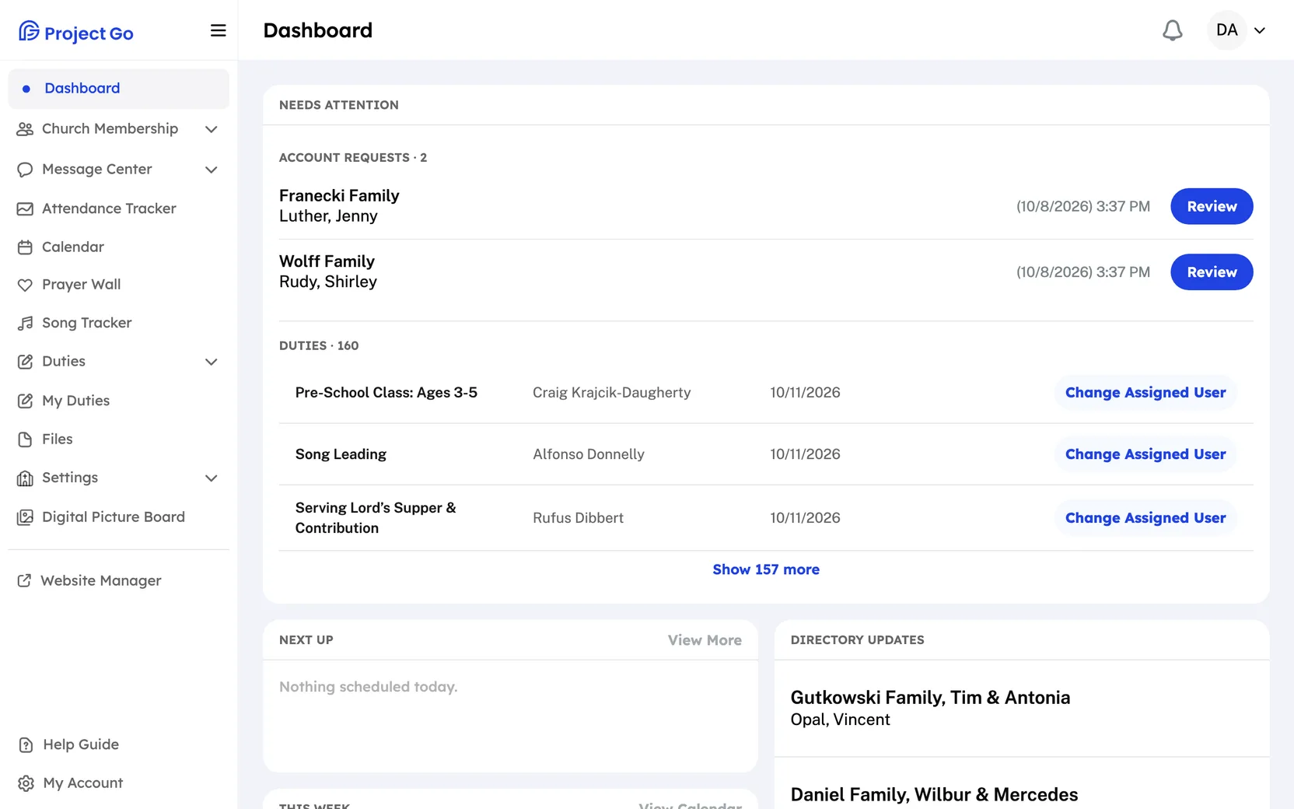1294x809 pixels.
Task: Click Show 157 more duties link
Action: coord(766,569)
